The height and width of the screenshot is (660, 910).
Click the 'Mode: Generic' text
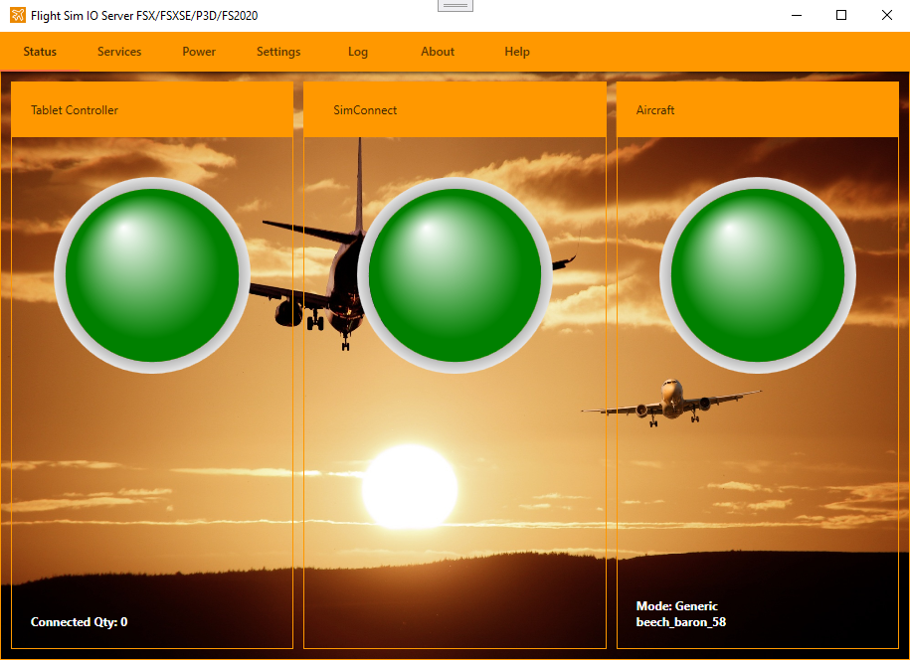[676, 606]
